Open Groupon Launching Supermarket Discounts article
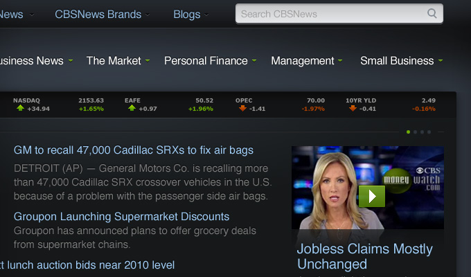The image size is (471, 277). [x=121, y=216]
